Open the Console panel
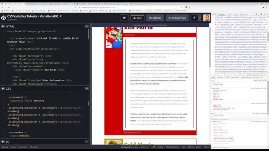Image resolution: width=269 pixels, height=151 pixels. point(5,147)
